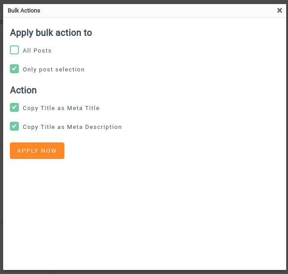Click 'Copy Title as Meta Title' label
Screen dimensions: 288x274
coord(61,108)
